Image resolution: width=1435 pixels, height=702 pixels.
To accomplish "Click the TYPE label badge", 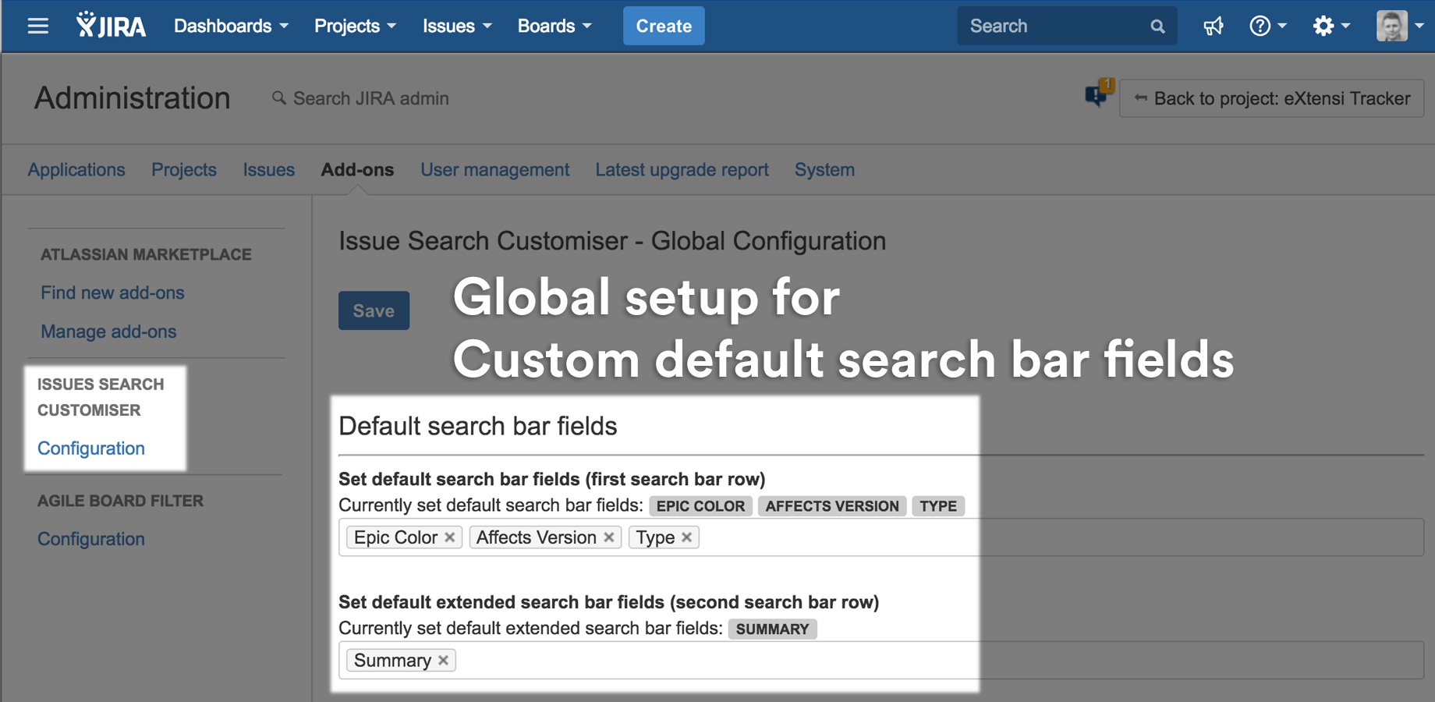I will [x=938, y=506].
